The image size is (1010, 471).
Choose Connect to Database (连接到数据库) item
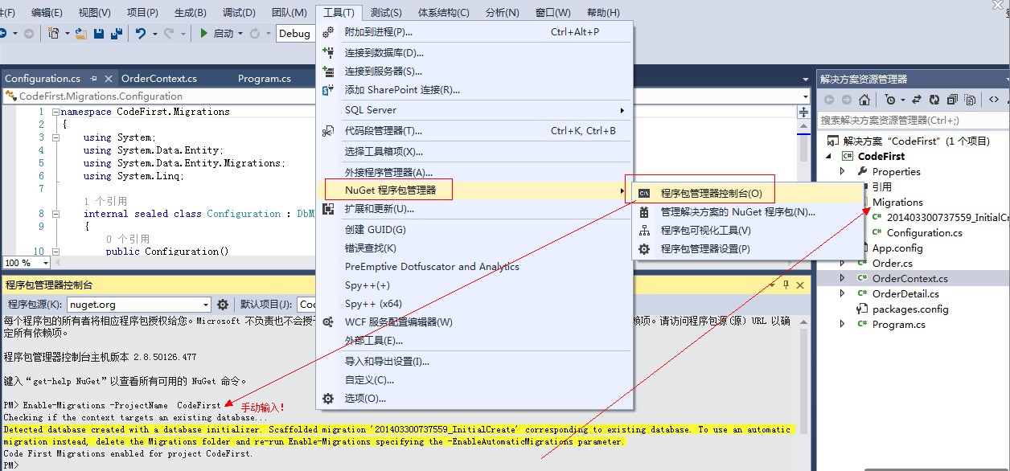coord(474,53)
